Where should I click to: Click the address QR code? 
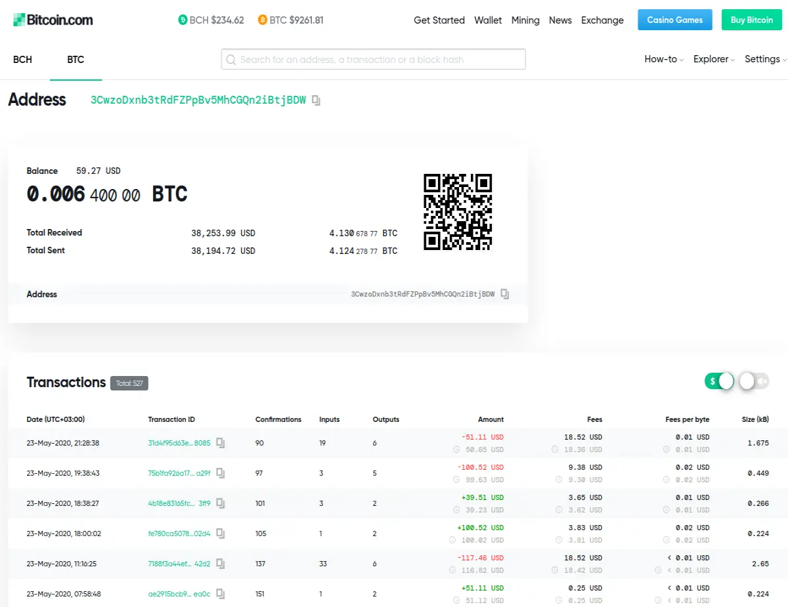(458, 212)
